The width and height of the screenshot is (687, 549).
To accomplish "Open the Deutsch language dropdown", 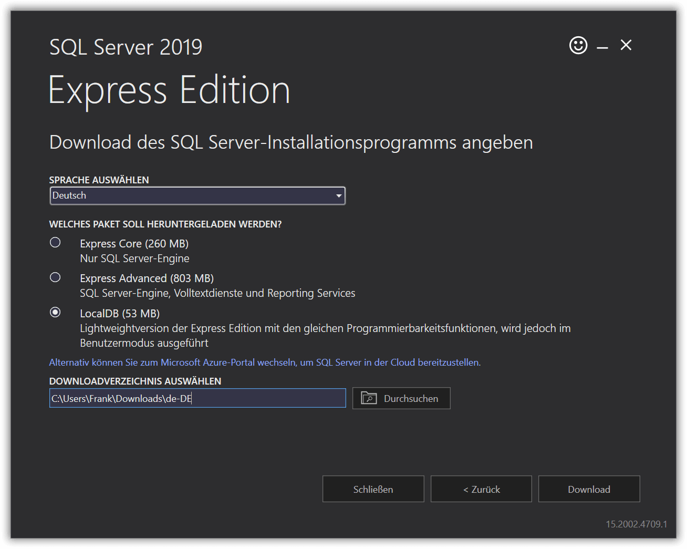I will 197,195.
